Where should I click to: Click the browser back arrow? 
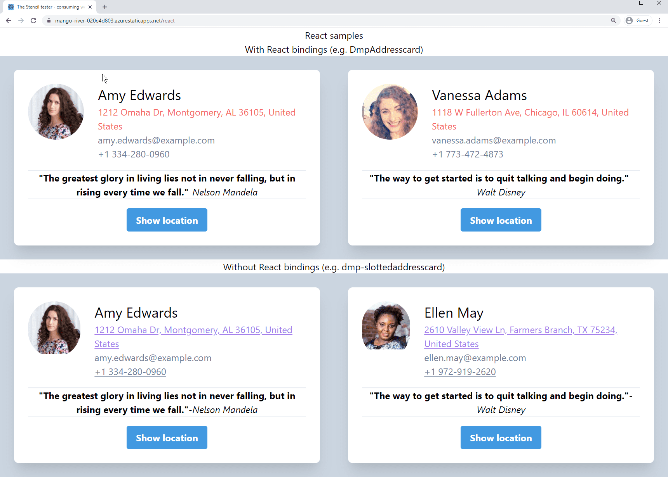(x=9, y=21)
